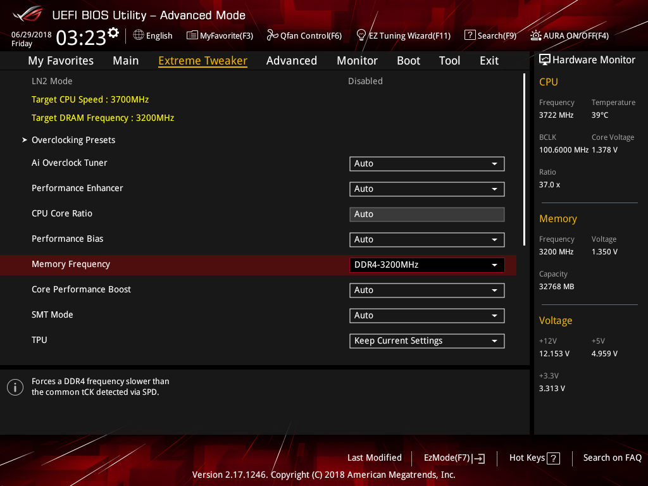Open Search(F9)
648x486 pixels.
tap(490, 35)
